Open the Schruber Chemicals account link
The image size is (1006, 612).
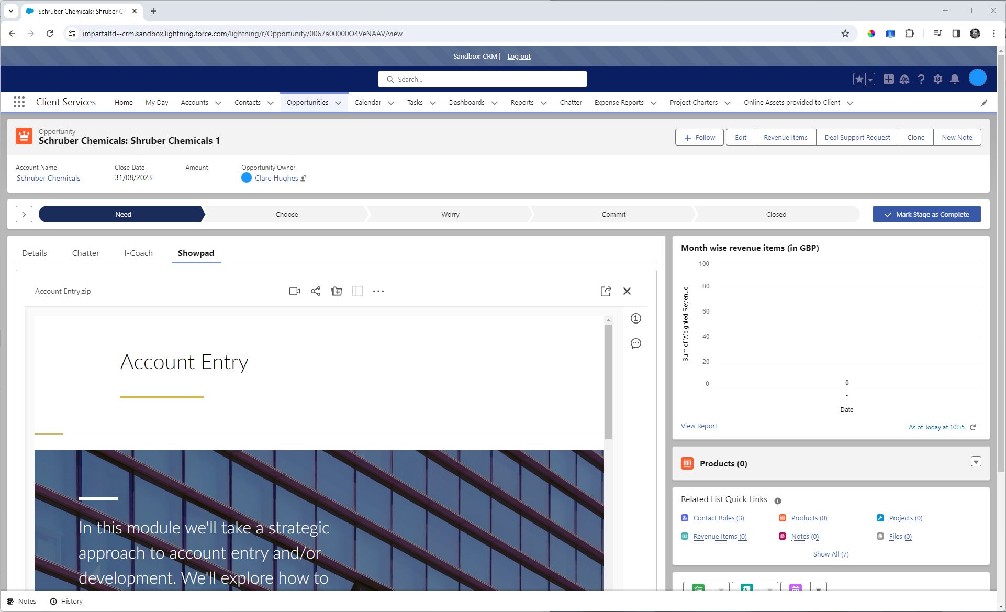(48, 178)
